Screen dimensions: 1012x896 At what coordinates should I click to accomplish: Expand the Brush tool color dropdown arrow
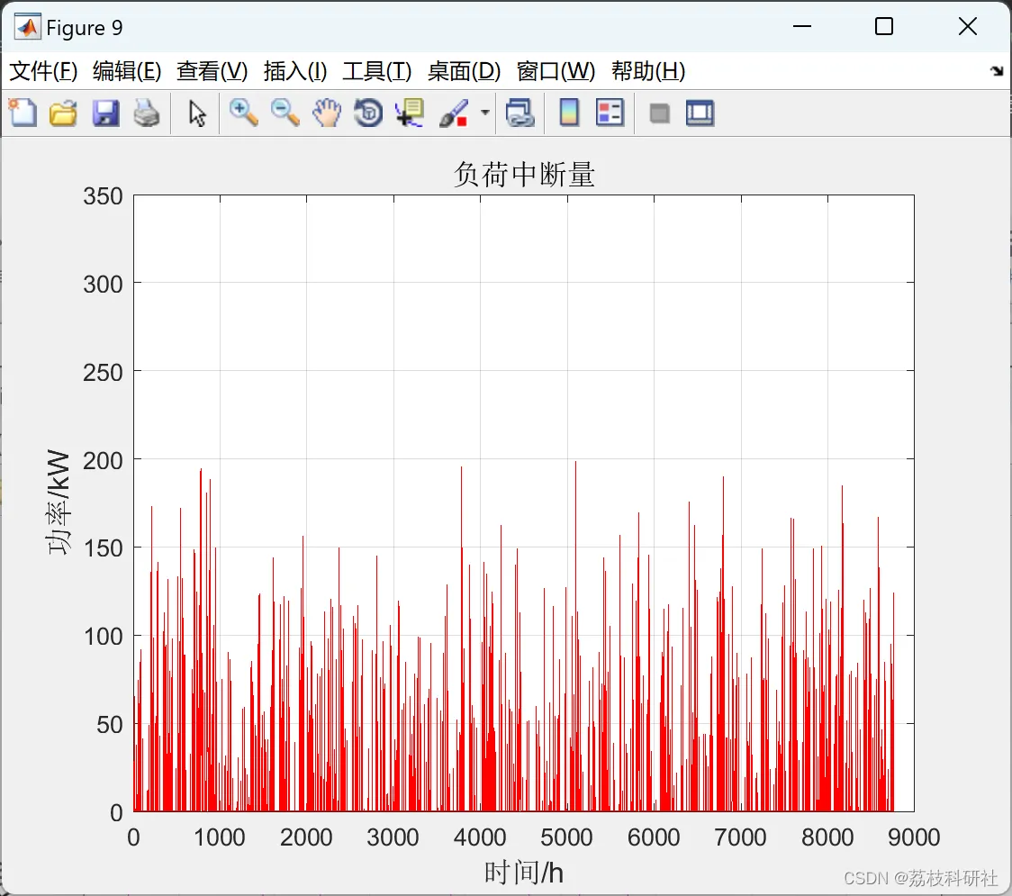[484, 113]
